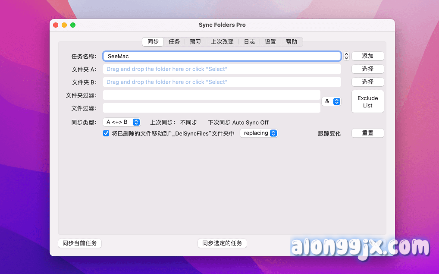The height and width of the screenshot is (274, 439).
Task: Click the 任务名称 text field
Action: pos(222,56)
